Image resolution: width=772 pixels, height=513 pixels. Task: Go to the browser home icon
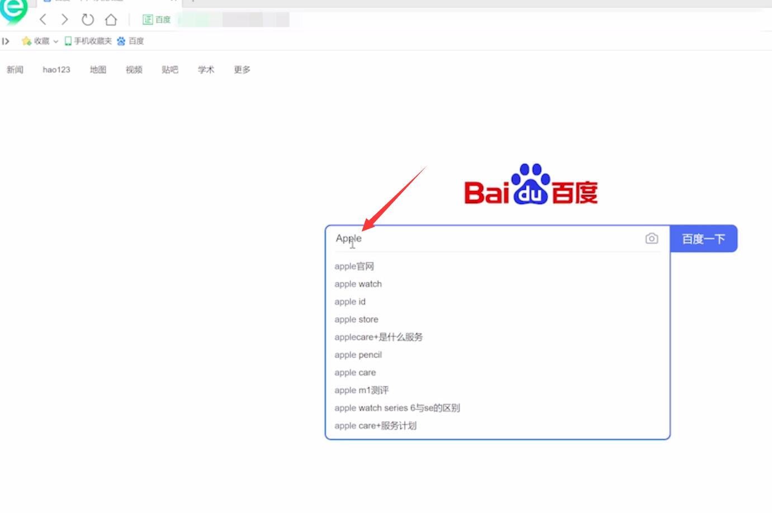click(111, 20)
